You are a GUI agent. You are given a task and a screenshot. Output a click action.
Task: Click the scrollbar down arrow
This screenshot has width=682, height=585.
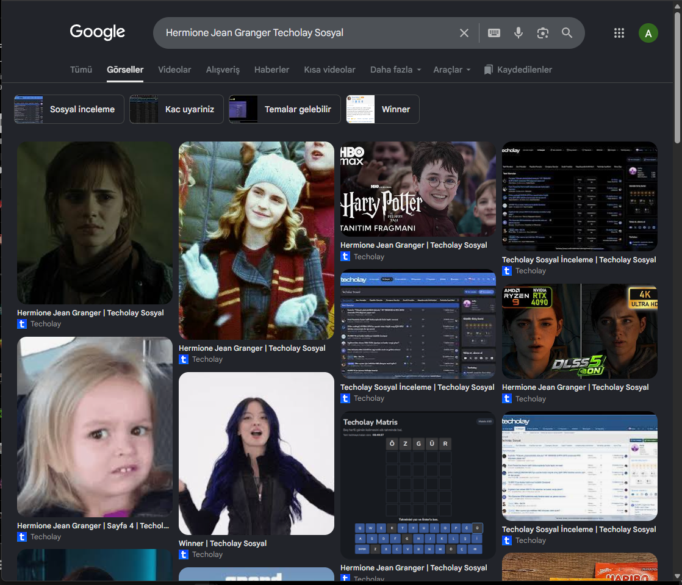(677, 576)
